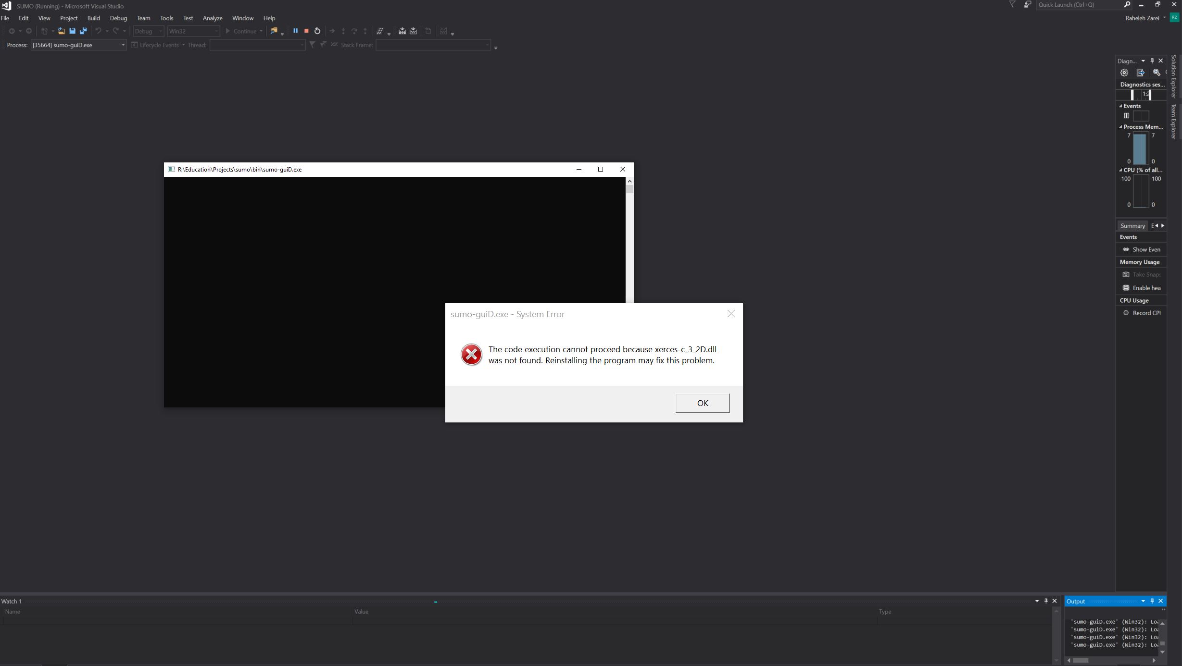Click the Navigate Forward toolbar icon
This screenshot has height=666, width=1182.
point(29,31)
